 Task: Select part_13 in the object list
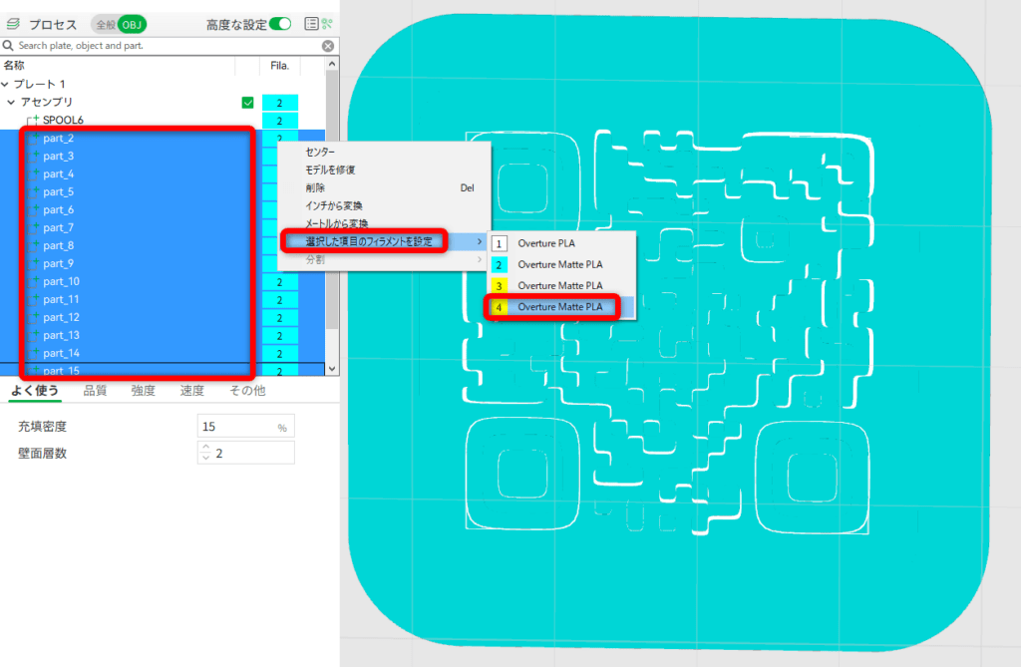(x=61, y=335)
